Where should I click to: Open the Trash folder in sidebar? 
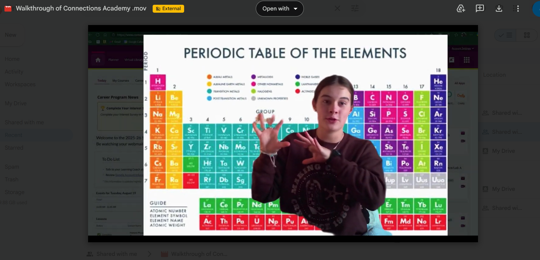(11, 179)
